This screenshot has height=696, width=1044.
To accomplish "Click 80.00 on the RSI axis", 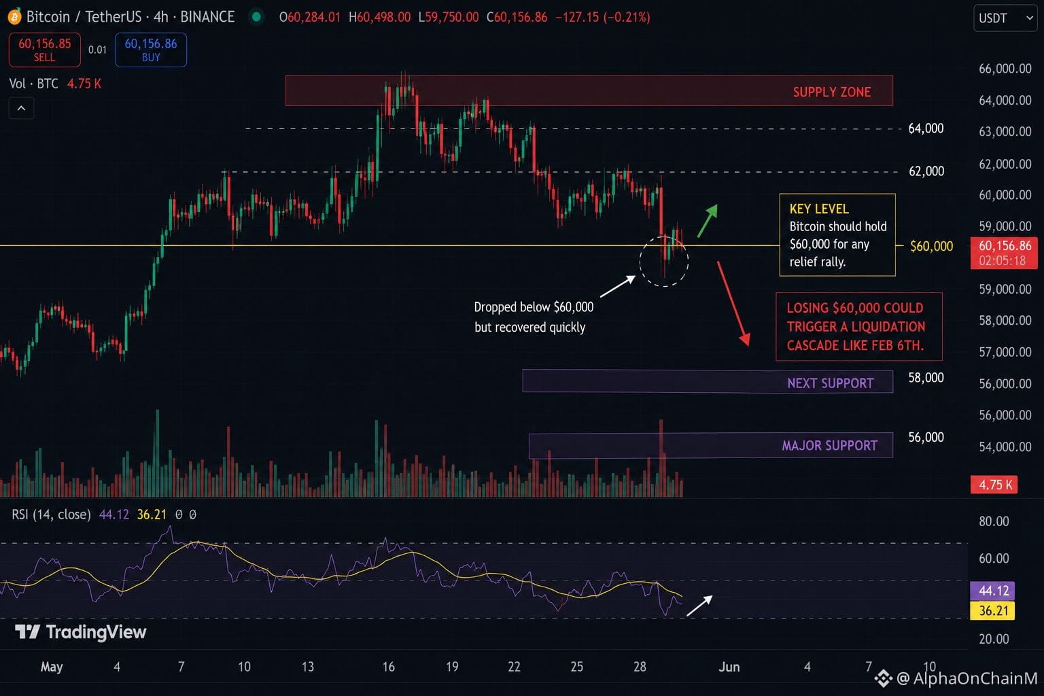I will 994,521.
